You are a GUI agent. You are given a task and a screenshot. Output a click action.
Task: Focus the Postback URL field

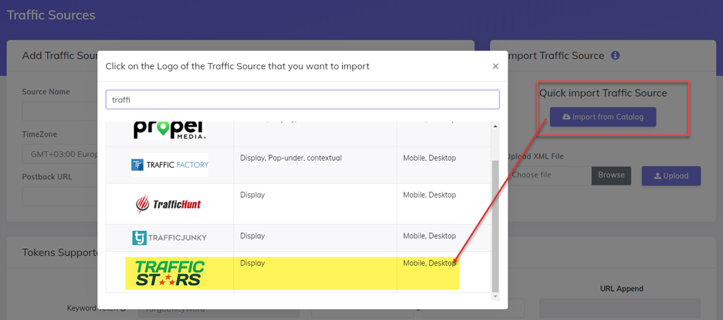(x=60, y=197)
